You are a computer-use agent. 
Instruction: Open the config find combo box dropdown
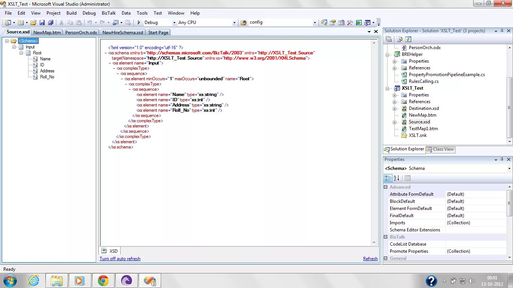(315, 22)
